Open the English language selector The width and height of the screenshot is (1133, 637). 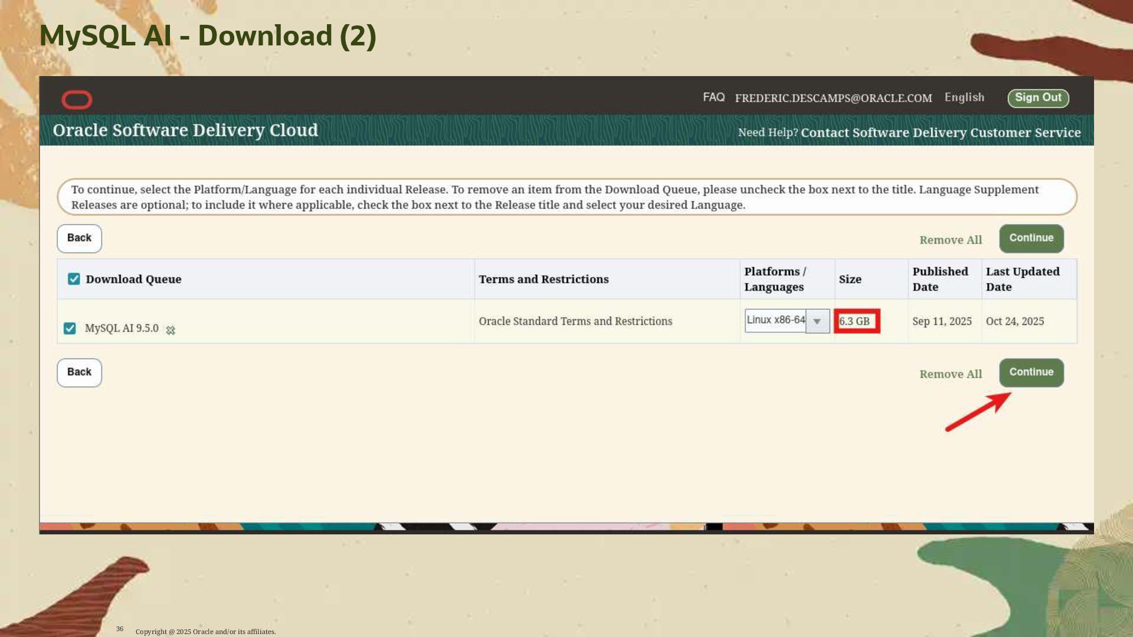tap(964, 98)
